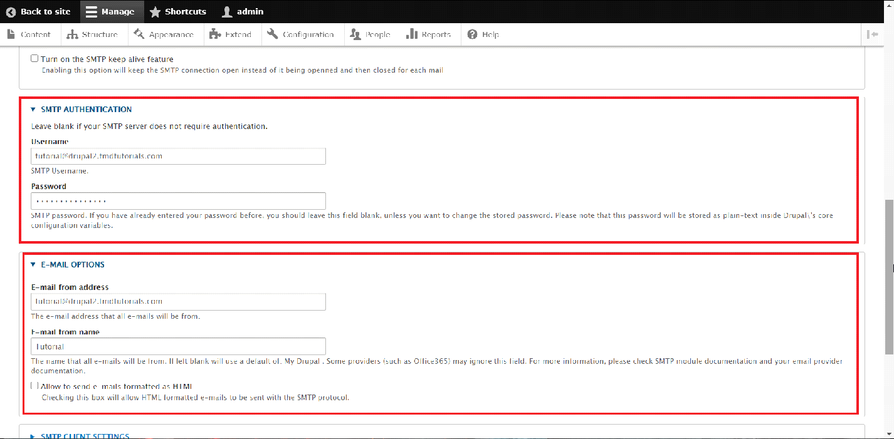Open Content via its page icon
This screenshot has height=439, width=894.
[11, 34]
